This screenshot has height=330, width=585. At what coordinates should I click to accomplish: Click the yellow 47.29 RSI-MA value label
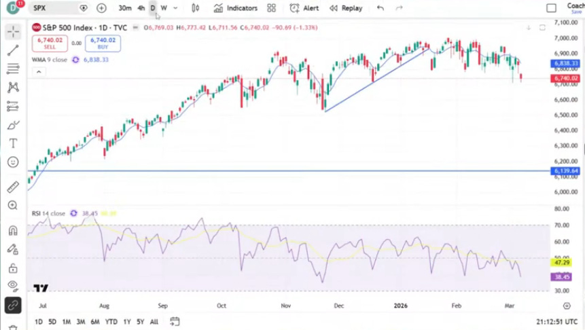(x=561, y=263)
